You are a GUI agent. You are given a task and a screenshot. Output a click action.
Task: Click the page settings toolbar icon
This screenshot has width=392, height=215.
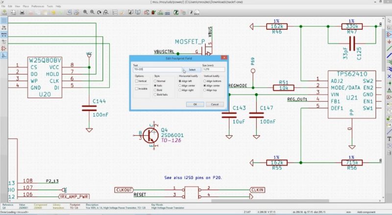13,12
